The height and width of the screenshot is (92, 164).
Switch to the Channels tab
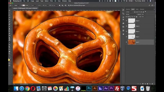[142, 9]
